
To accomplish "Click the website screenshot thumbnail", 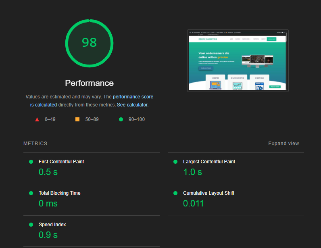I will [x=238, y=60].
